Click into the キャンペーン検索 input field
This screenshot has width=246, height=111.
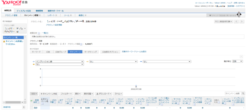(233, 93)
